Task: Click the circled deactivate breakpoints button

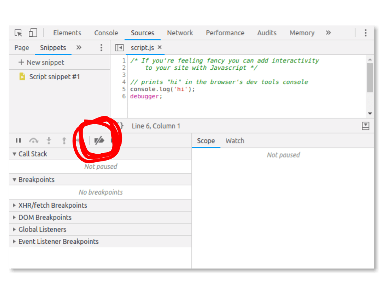Action: coord(98,140)
